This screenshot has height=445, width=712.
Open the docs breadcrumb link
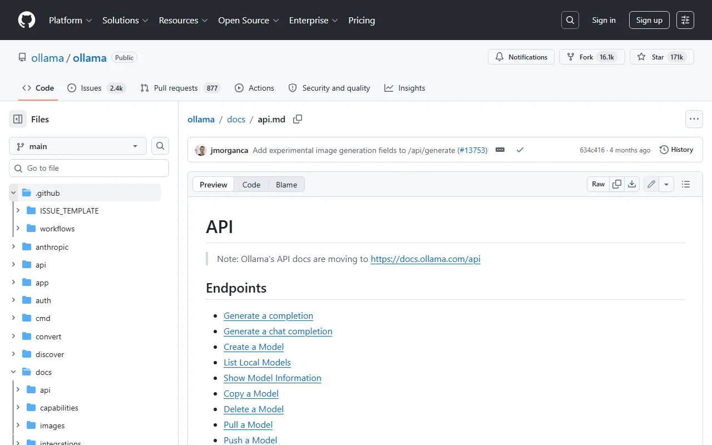coord(236,119)
